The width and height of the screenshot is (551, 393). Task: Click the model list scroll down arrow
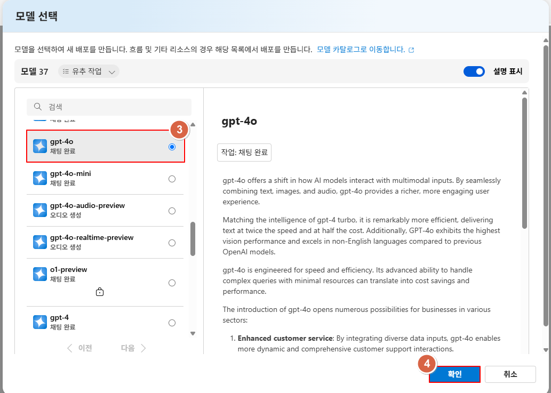pos(193,333)
